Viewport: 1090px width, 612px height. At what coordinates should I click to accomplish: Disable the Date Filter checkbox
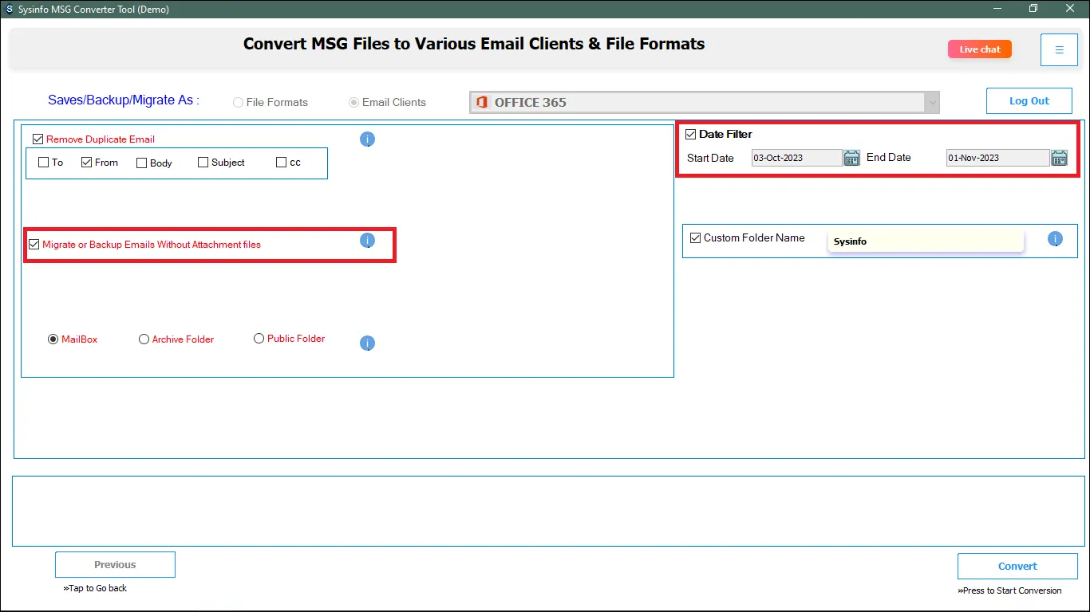pyautogui.click(x=691, y=134)
